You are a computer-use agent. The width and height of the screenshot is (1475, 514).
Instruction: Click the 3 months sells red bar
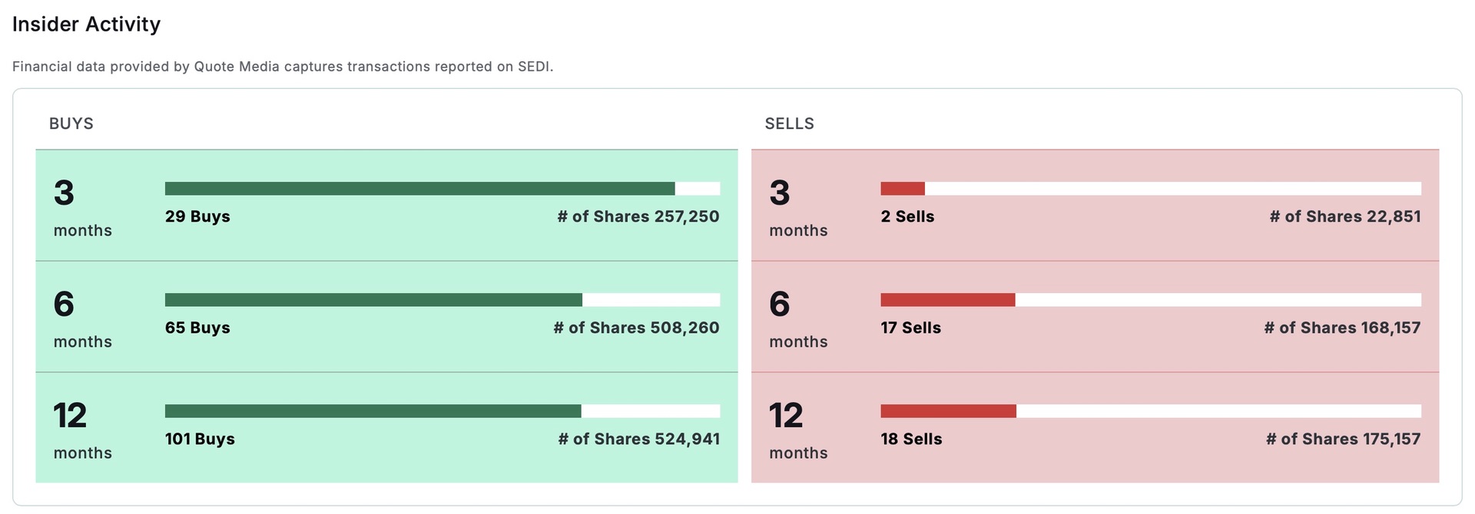tap(903, 189)
